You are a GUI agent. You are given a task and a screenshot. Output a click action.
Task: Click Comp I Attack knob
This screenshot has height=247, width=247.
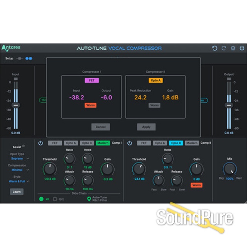pyautogui.click(x=69, y=181)
